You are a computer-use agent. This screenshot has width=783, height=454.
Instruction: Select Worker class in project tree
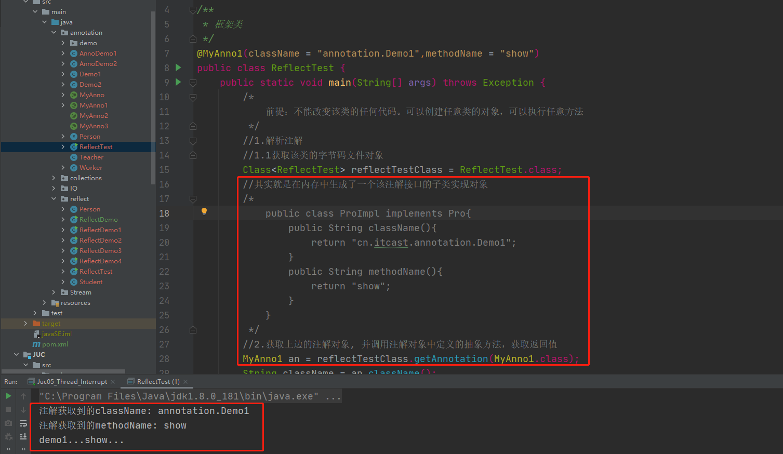pos(90,167)
